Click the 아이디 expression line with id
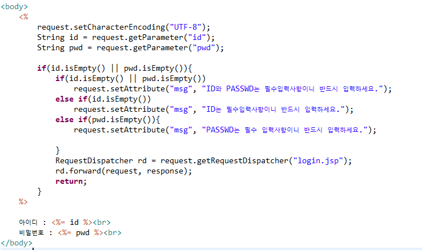The width and height of the screenshot is (422, 250). 65,222
